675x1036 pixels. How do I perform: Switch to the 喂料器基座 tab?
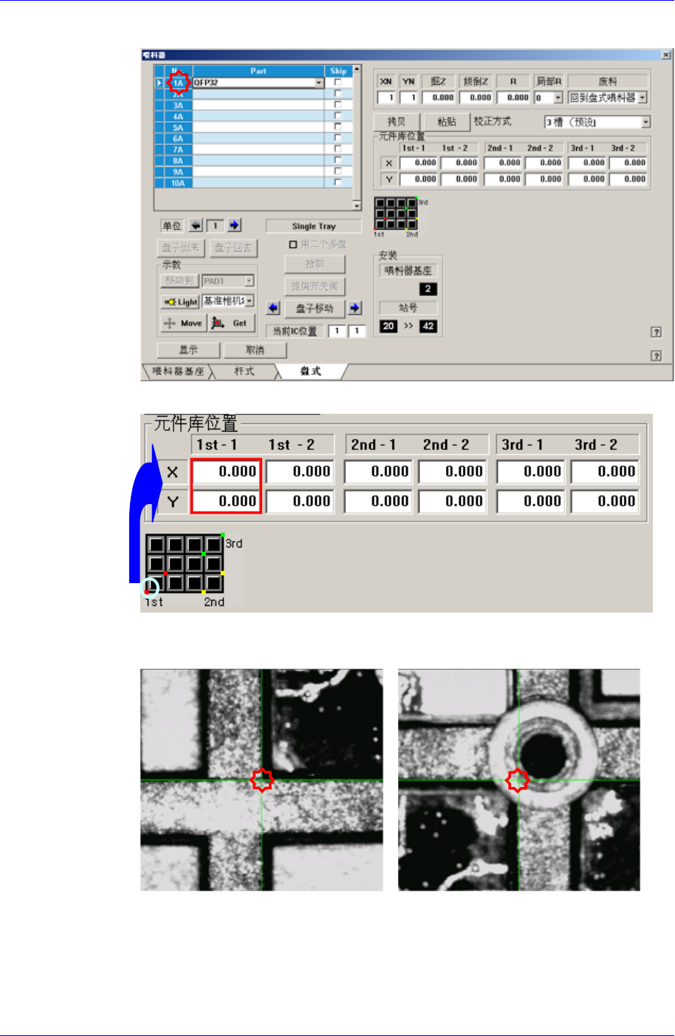coord(178,372)
